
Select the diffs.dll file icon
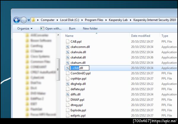pos(68,94)
